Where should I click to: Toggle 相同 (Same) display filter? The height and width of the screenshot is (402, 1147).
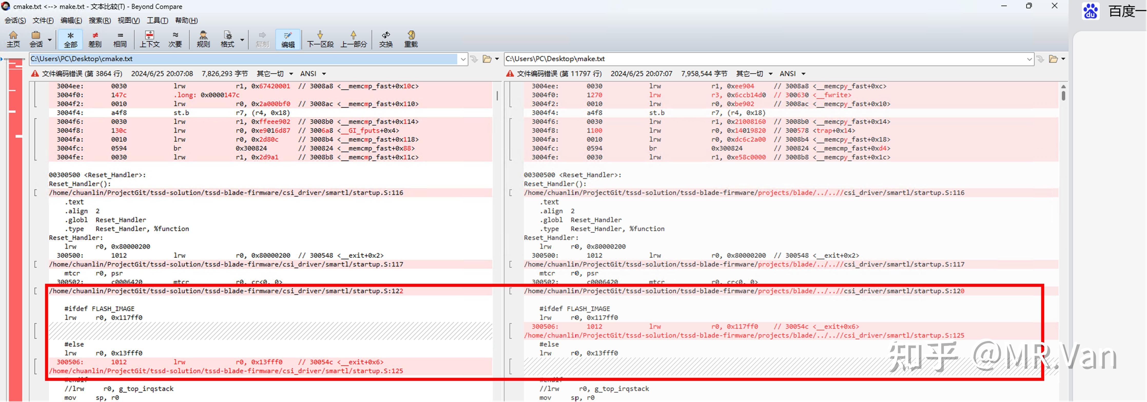point(120,39)
